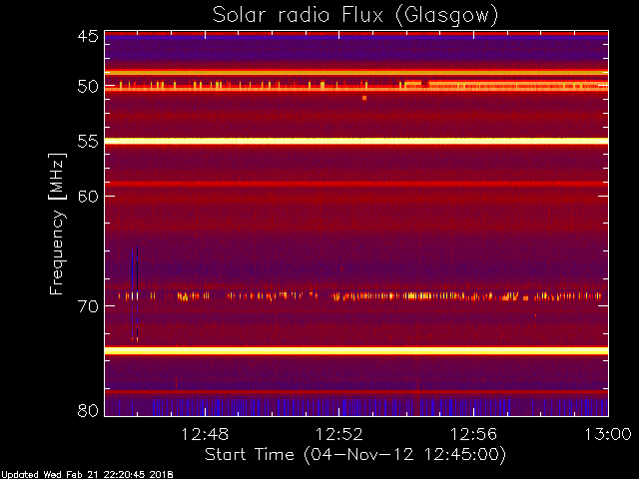Viewport: 639px width, 479px height.
Task: Click the bright yellow band at 55 MHz
Action: (x=356, y=141)
